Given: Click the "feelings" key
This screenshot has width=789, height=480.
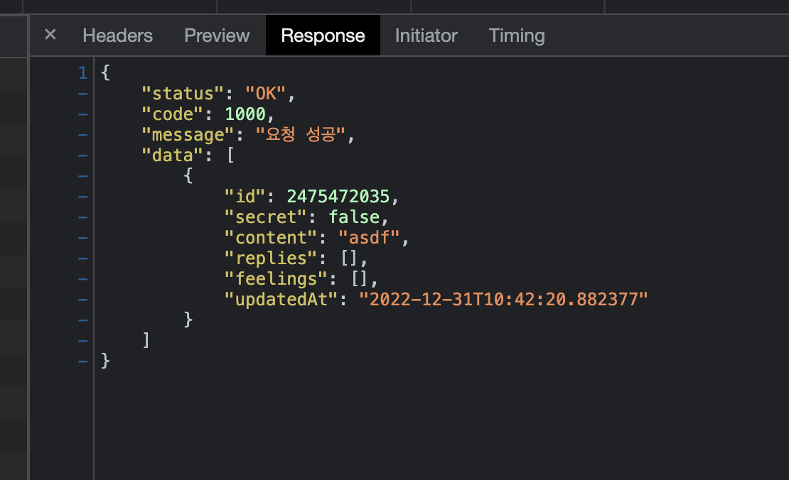Looking at the screenshot, I should coord(276,279).
